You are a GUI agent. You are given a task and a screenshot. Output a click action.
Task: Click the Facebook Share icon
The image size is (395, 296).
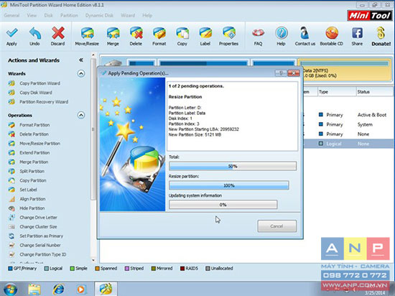(x=357, y=33)
